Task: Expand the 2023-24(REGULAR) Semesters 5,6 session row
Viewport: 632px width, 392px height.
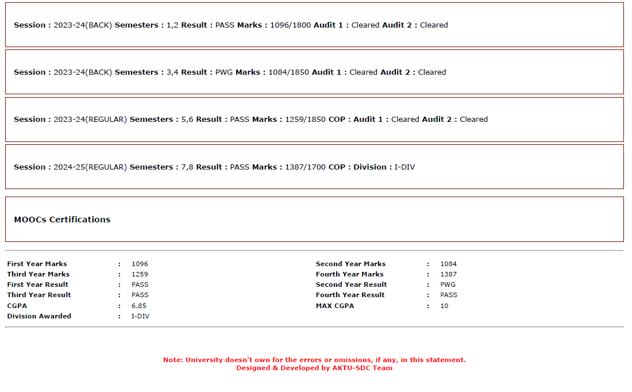Action: 314,120
